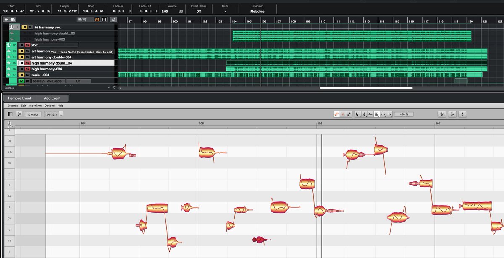Click the arrangement horizontal scrollbar thumb

click(x=366, y=88)
